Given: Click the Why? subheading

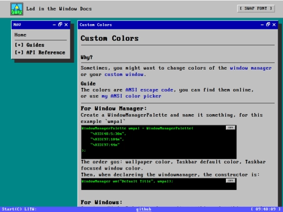Looking at the screenshot, I should pos(86,58).
